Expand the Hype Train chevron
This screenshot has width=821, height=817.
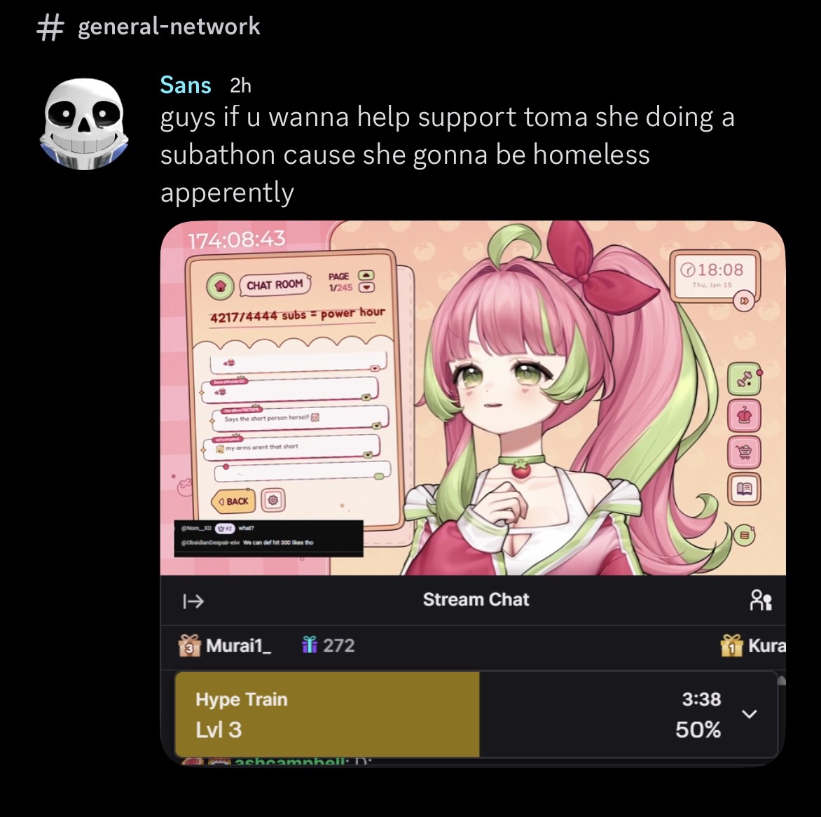(750, 714)
